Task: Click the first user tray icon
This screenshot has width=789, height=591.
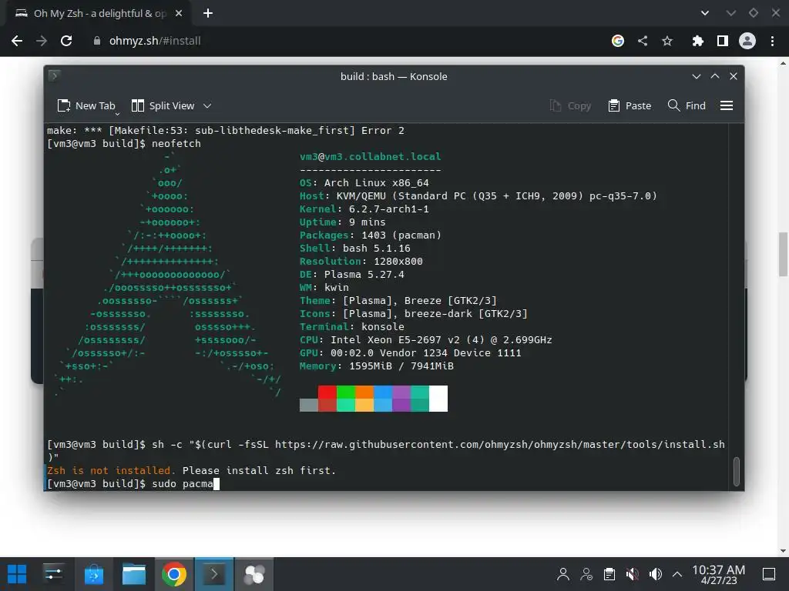Action: (x=563, y=574)
